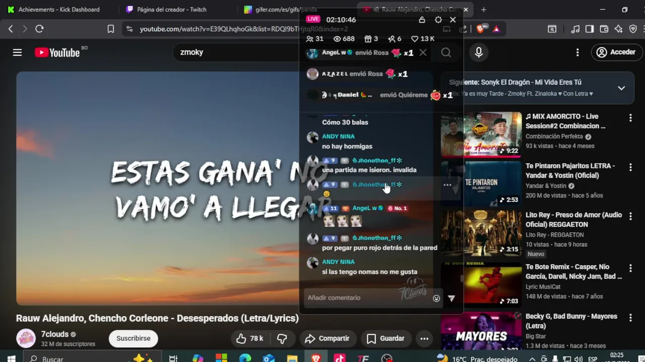Viewport: 645px width, 362px height.
Task: Open Outlook from the taskbar
Action: pos(269,359)
